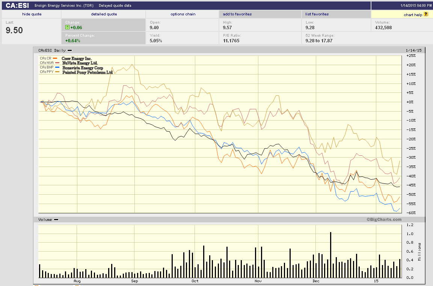Click the yield value 5.05%
The width and height of the screenshot is (433, 286).
click(156, 41)
